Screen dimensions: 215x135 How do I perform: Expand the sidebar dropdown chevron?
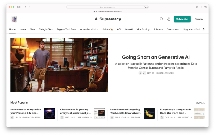click(21, 7)
